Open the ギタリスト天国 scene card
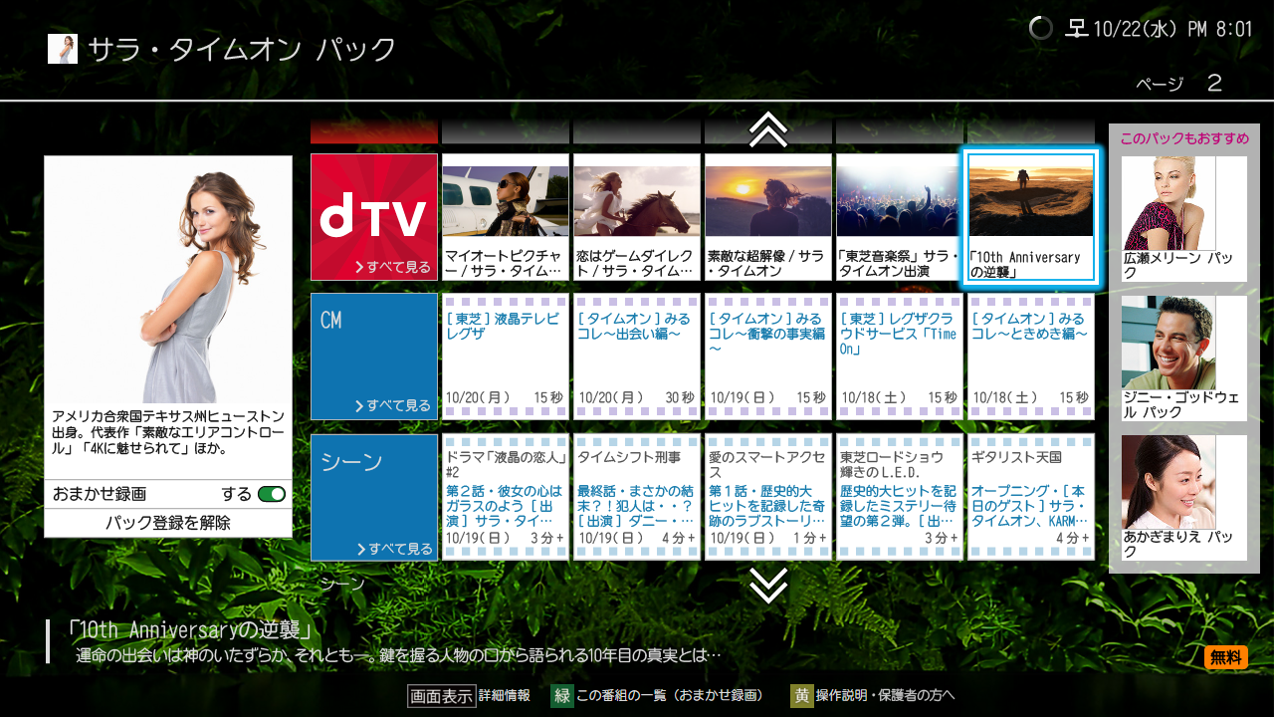The image size is (1274, 717). click(x=1031, y=498)
